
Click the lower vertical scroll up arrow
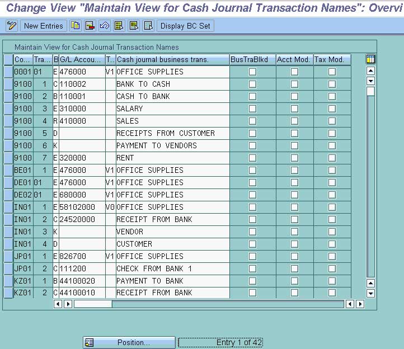tap(370, 284)
